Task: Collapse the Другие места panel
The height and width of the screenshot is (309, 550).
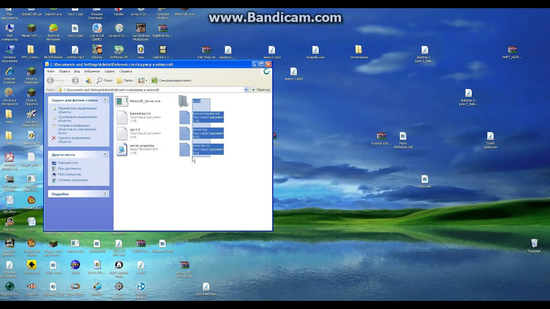Action: click(x=105, y=154)
